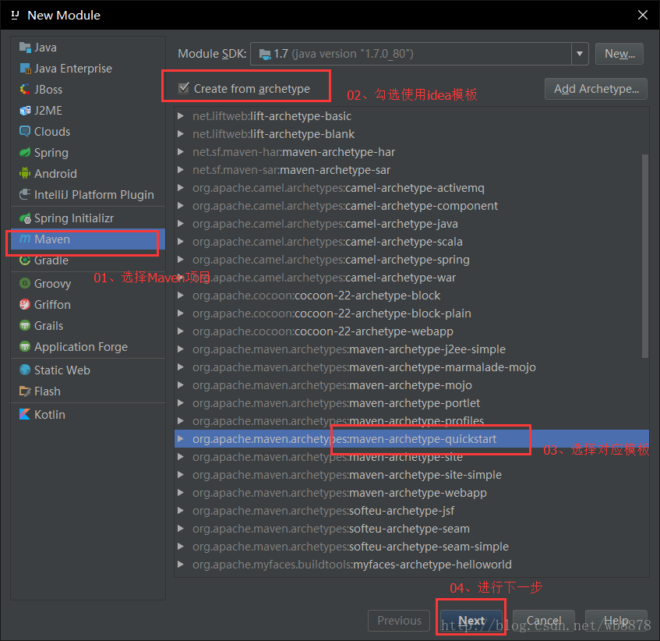Image resolution: width=660 pixels, height=641 pixels.
Task: Expand cocoon-22-archetype-webapp node
Action: point(181,331)
